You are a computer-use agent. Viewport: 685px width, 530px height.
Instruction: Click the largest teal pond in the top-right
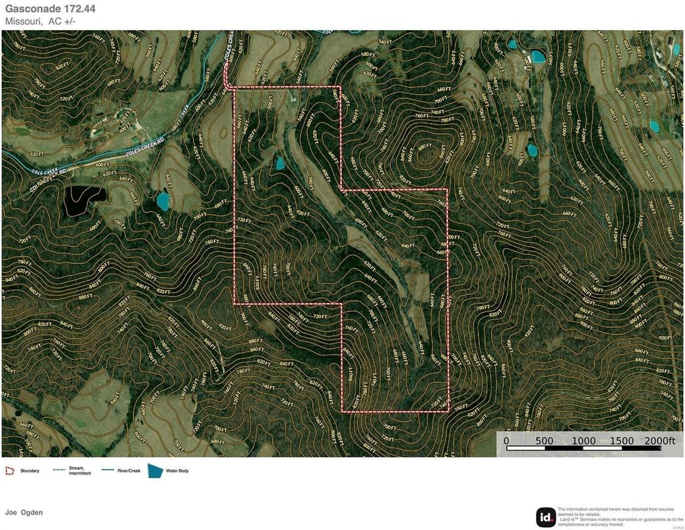point(537,56)
